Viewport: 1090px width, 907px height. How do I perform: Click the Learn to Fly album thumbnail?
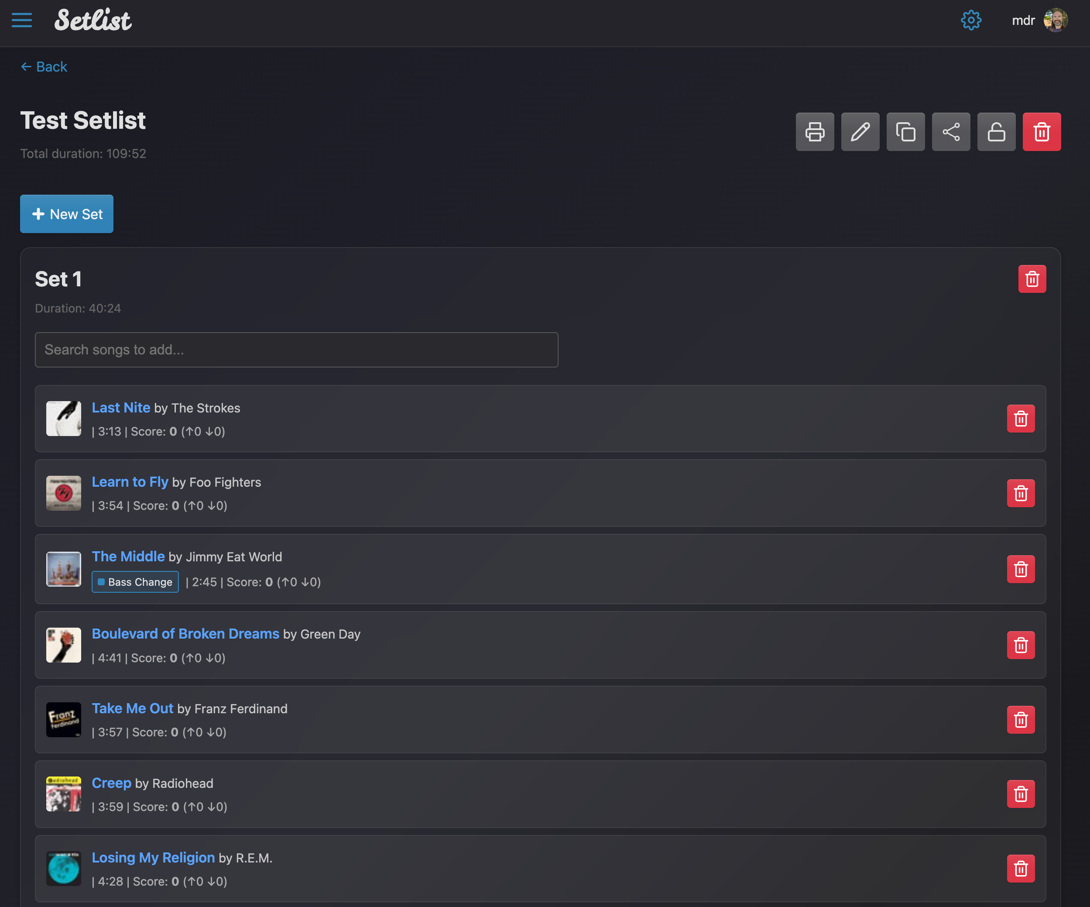click(63, 493)
